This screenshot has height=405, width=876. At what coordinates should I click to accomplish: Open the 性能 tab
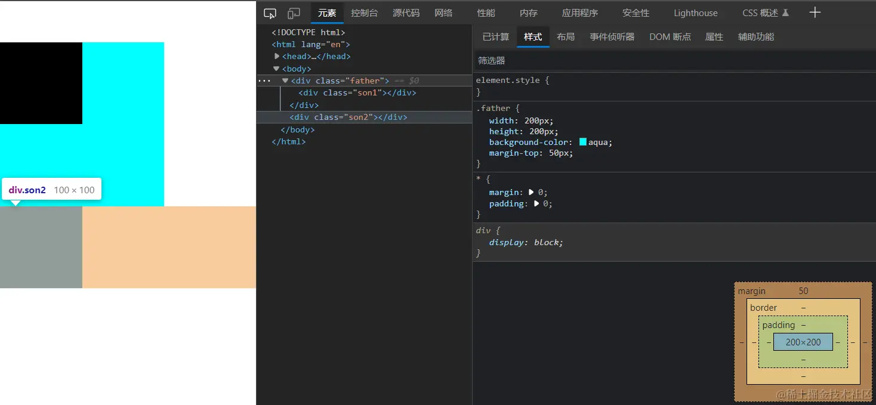pos(486,13)
